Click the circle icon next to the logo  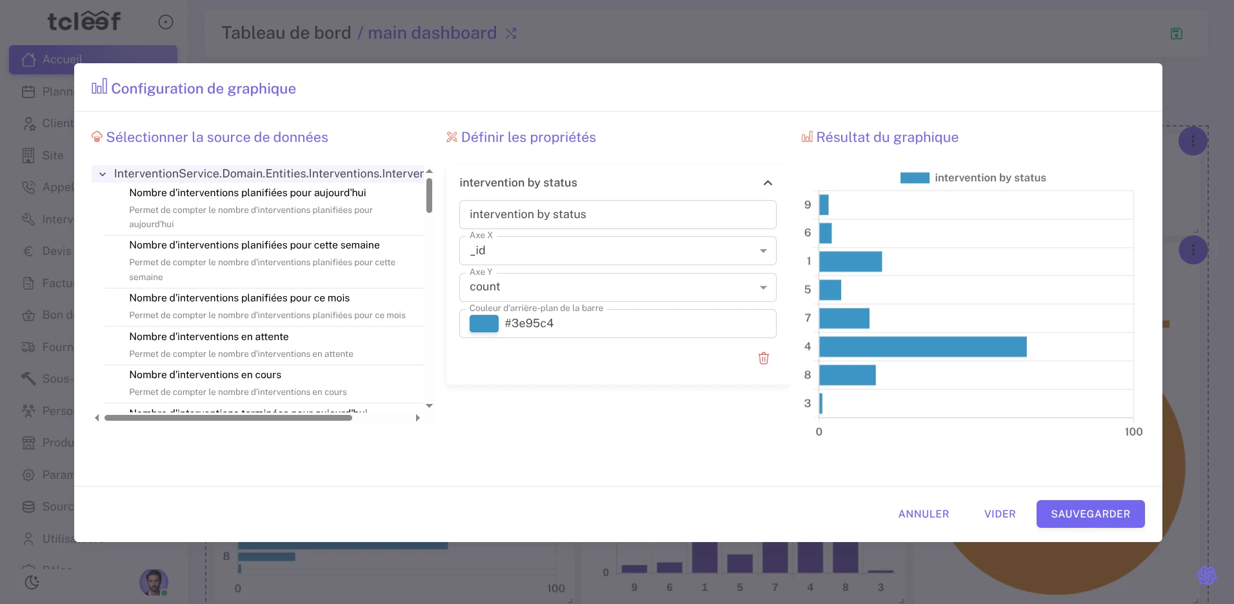(166, 21)
